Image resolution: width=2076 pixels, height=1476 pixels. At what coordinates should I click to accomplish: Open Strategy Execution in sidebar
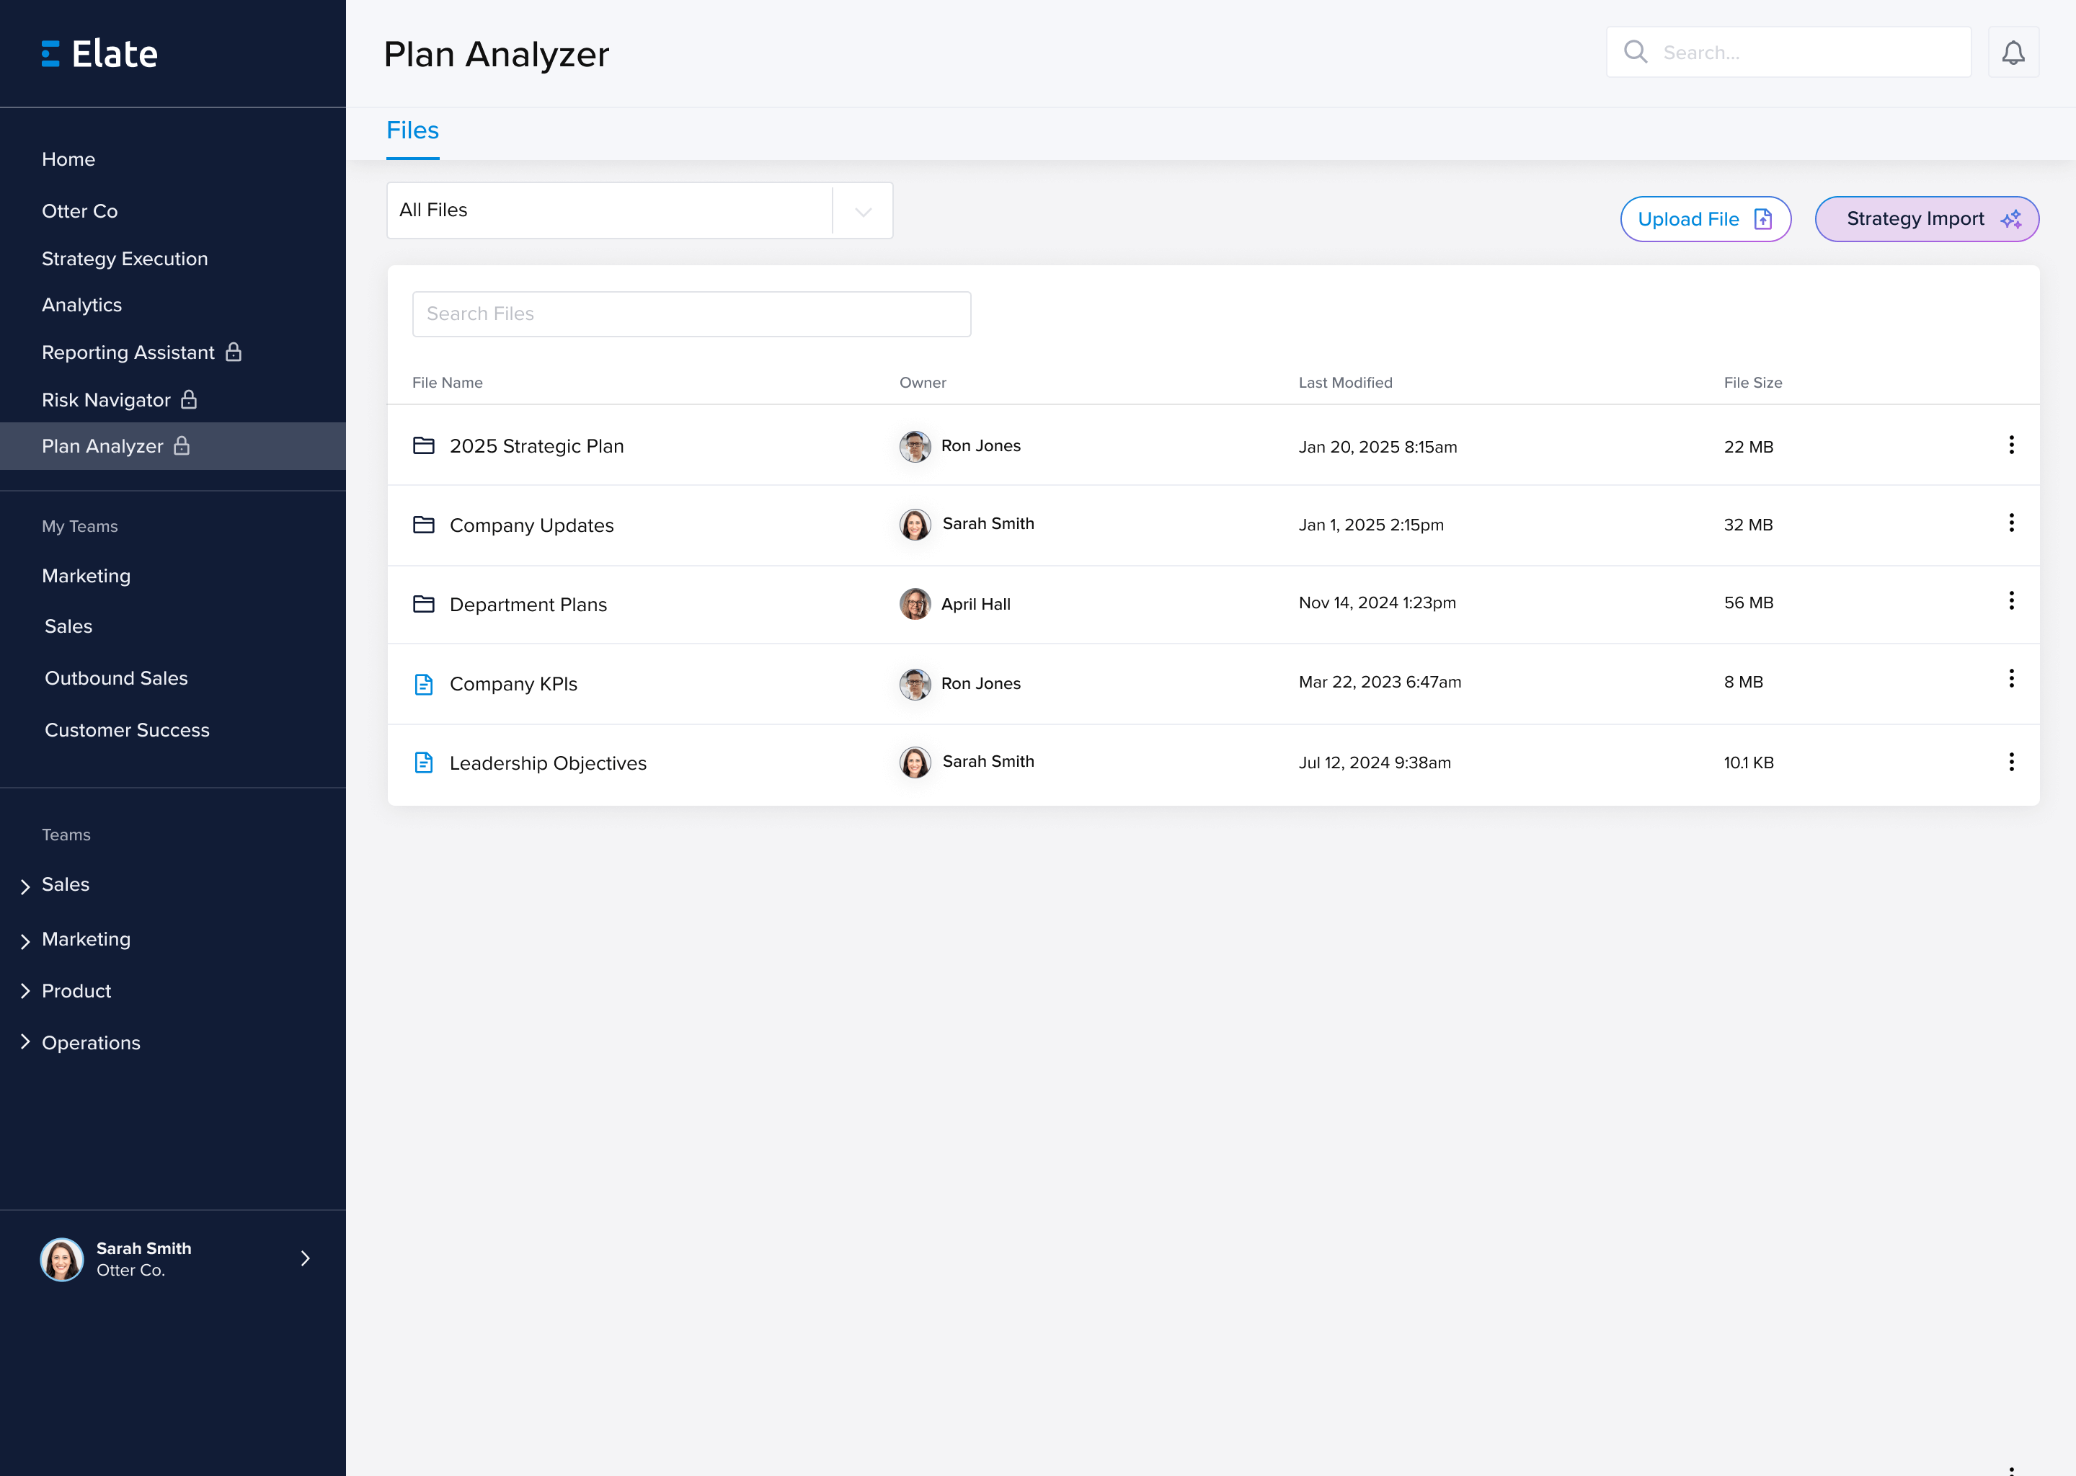click(125, 259)
